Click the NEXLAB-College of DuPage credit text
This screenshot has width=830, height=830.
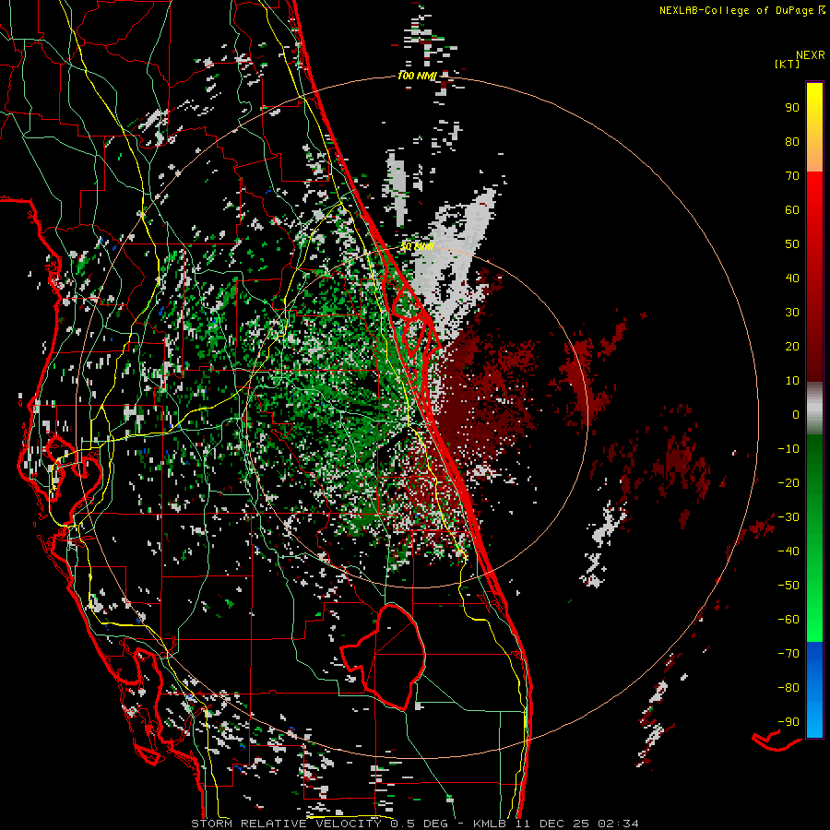coord(736,10)
